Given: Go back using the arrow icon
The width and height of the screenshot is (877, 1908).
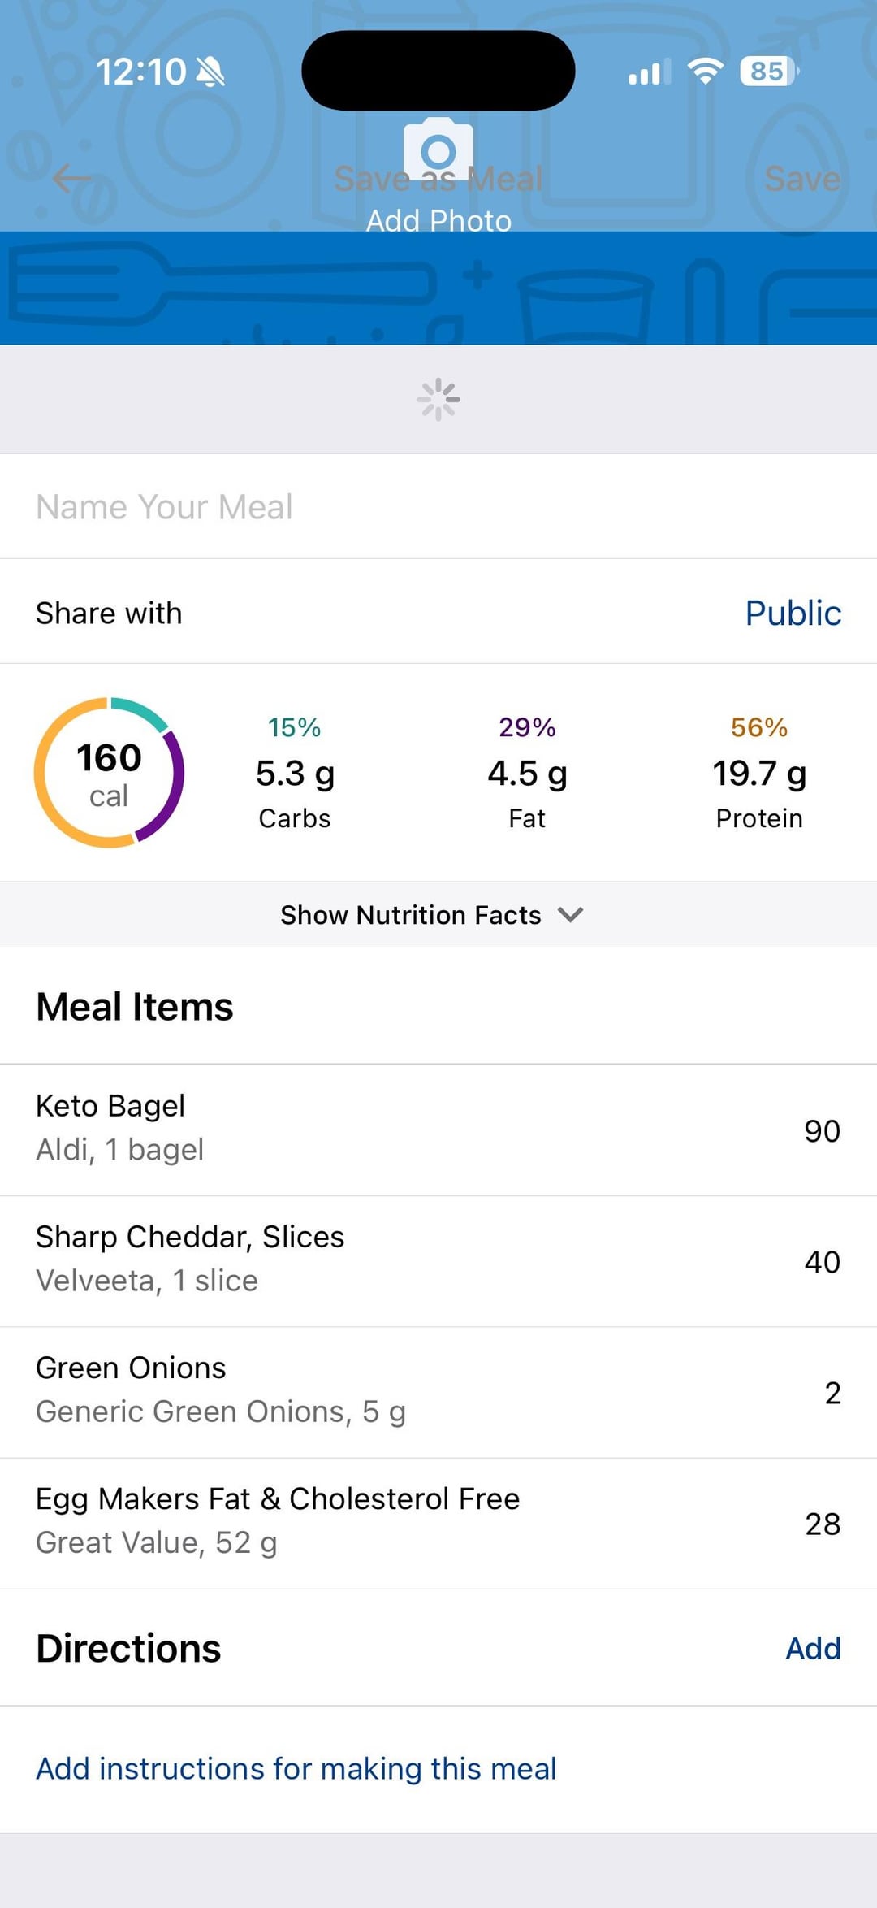Looking at the screenshot, I should point(71,178).
